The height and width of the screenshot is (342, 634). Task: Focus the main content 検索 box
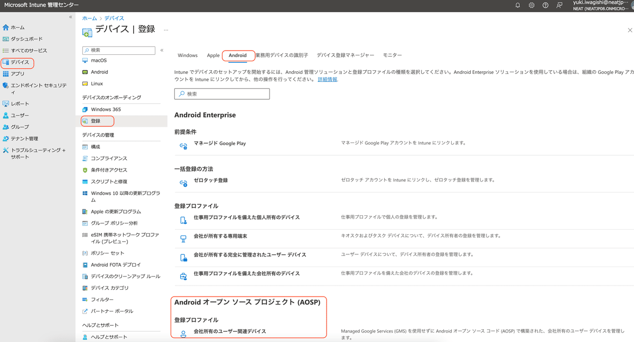(x=222, y=94)
